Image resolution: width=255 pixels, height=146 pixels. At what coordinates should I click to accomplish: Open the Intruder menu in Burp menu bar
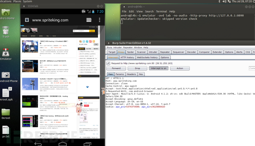pyautogui.click(x=118, y=47)
